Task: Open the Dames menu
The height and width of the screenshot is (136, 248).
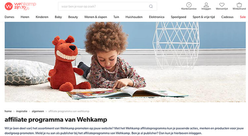Action: [x=9, y=17]
